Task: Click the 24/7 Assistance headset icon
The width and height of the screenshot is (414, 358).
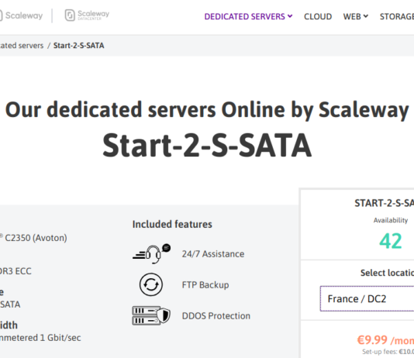Action: [151, 254]
